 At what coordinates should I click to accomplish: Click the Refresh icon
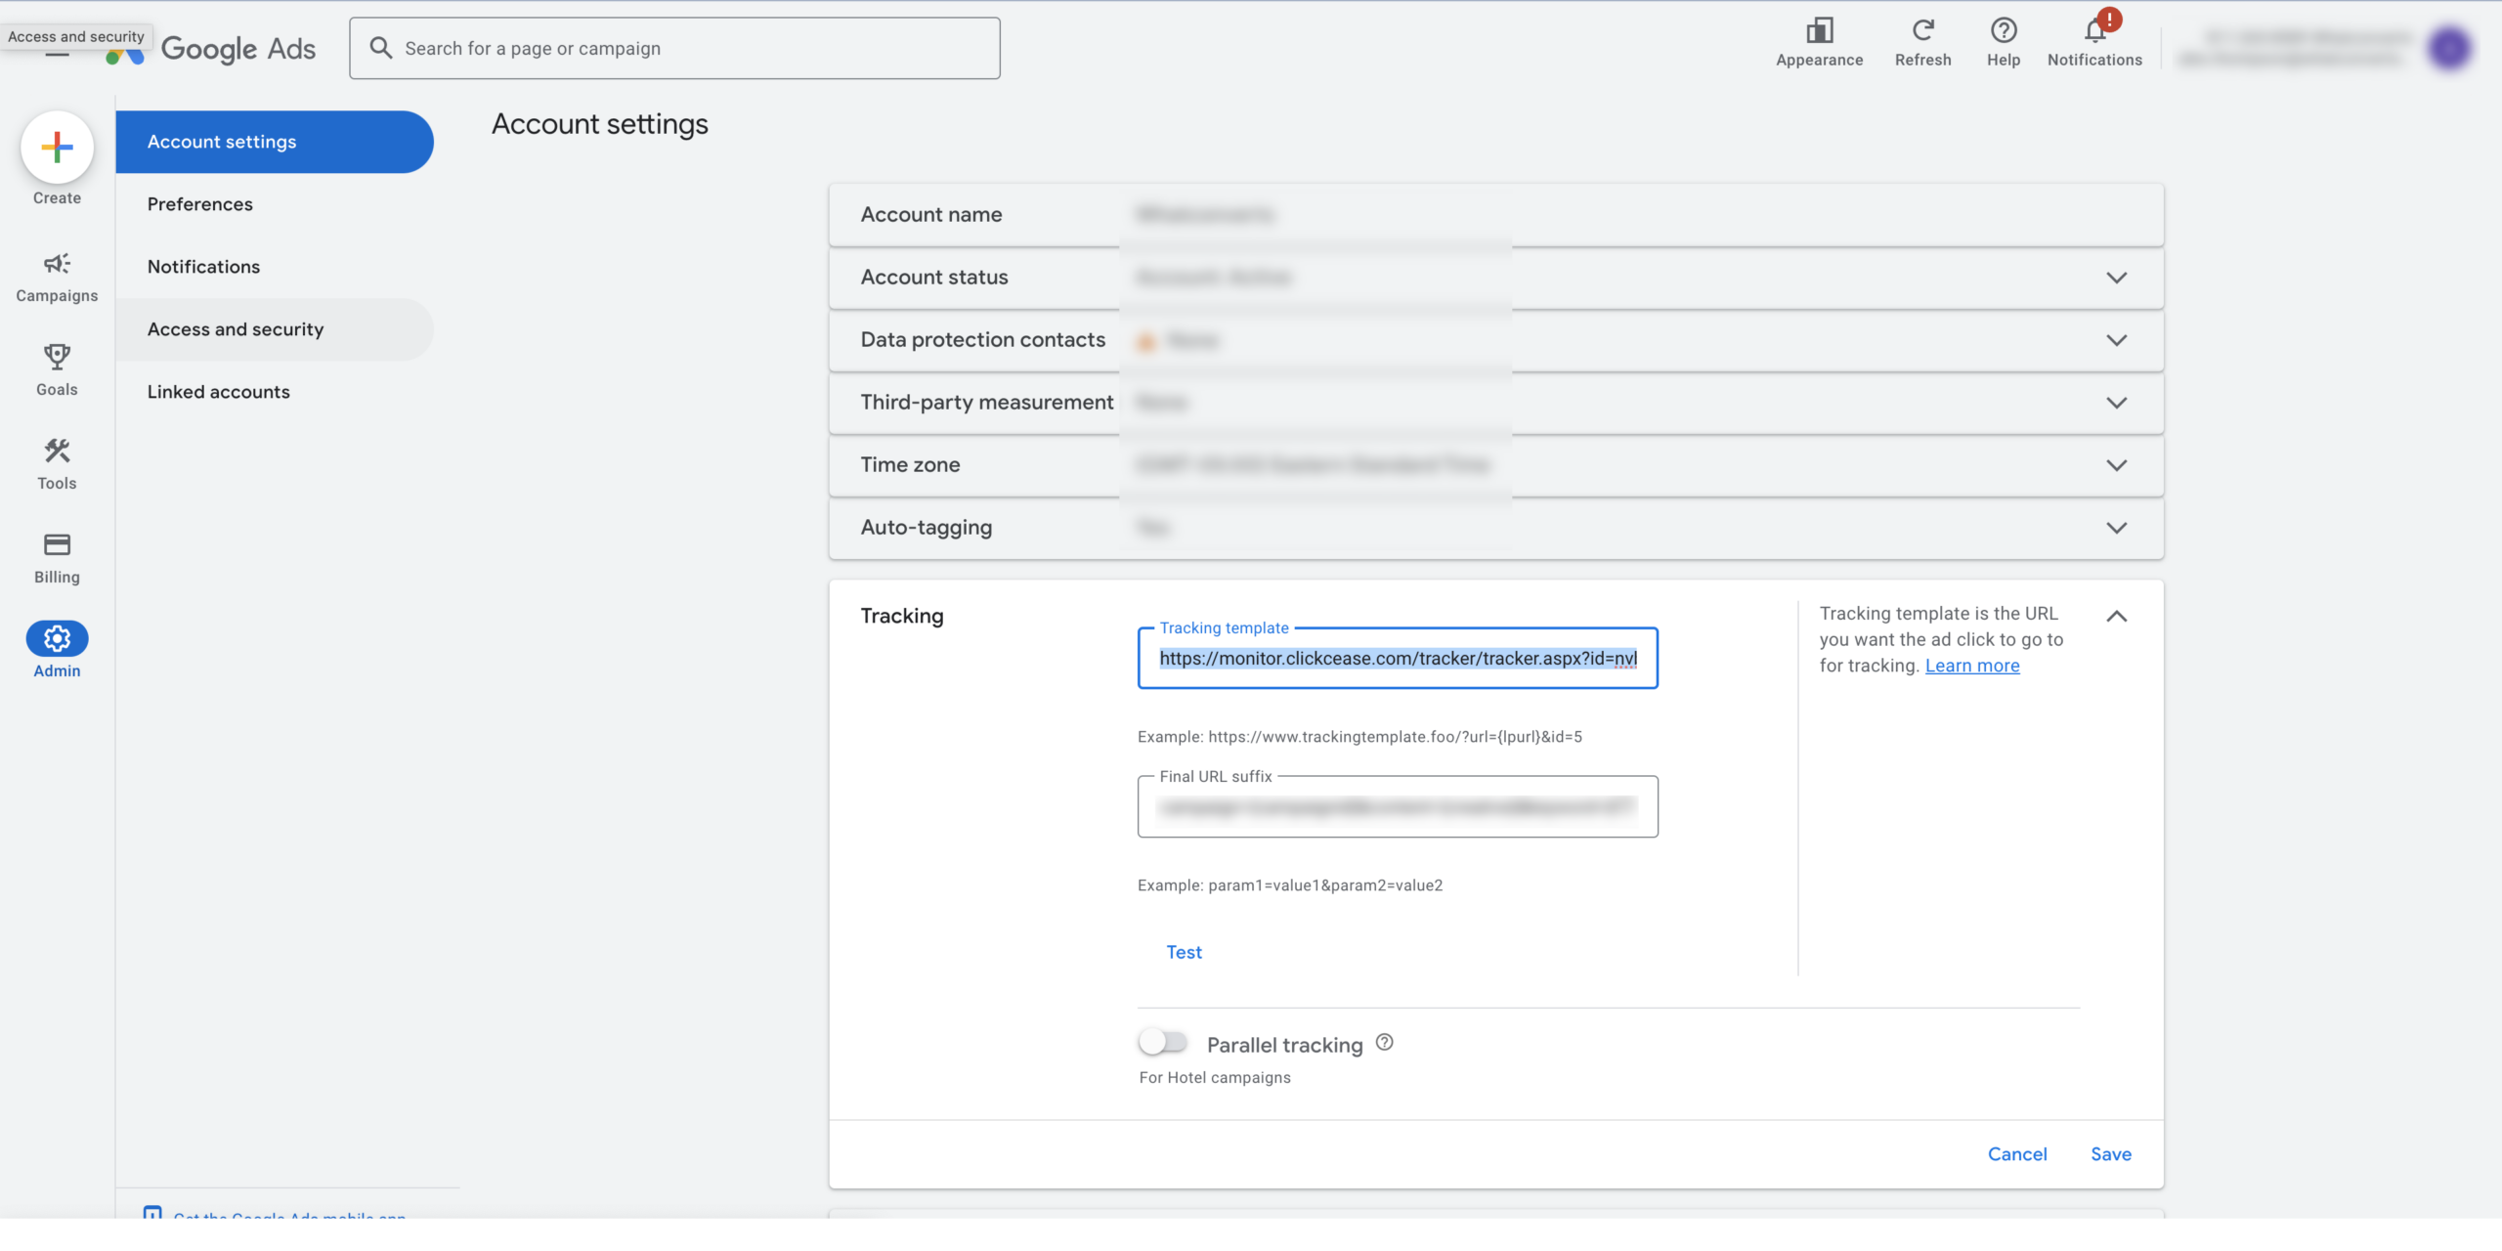[x=1921, y=30]
